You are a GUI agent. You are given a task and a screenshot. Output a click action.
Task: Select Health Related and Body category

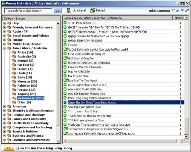point(31,123)
